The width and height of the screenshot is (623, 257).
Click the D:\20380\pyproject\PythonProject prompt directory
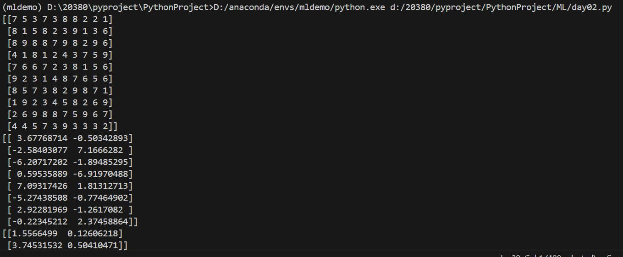coord(127,8)
